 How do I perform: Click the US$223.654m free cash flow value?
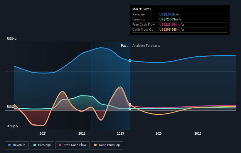169,25
